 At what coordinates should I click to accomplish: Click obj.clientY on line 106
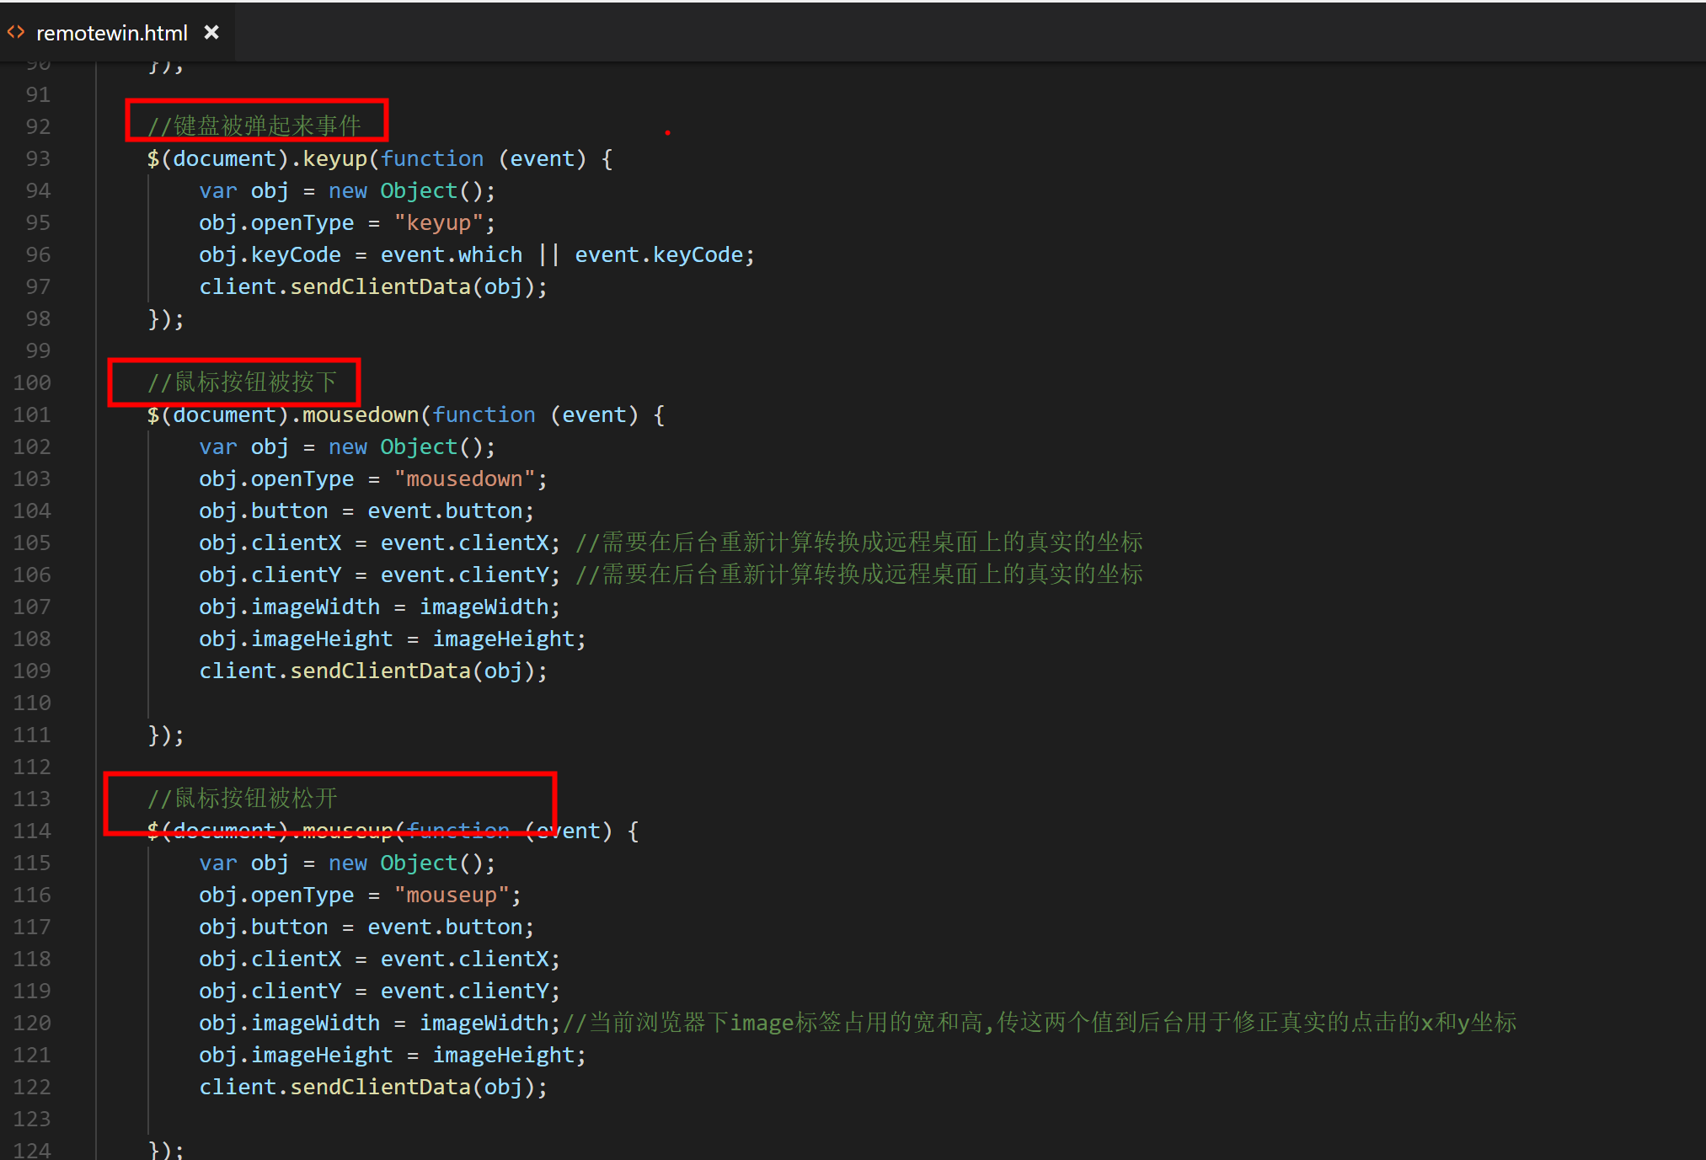coord(270,575)
